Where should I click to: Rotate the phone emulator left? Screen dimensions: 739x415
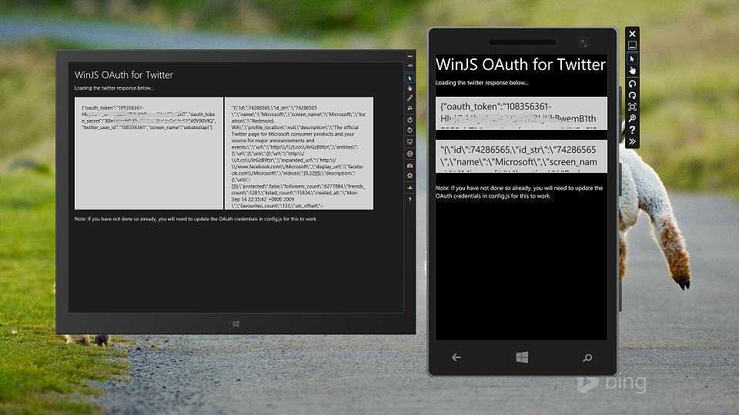point(632,84)
